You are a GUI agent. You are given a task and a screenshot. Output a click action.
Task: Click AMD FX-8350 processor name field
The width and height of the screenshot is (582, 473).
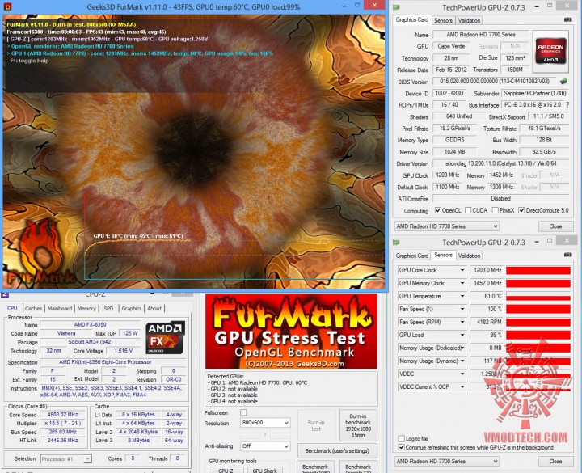pyautogui.click(x=90, y=324)
